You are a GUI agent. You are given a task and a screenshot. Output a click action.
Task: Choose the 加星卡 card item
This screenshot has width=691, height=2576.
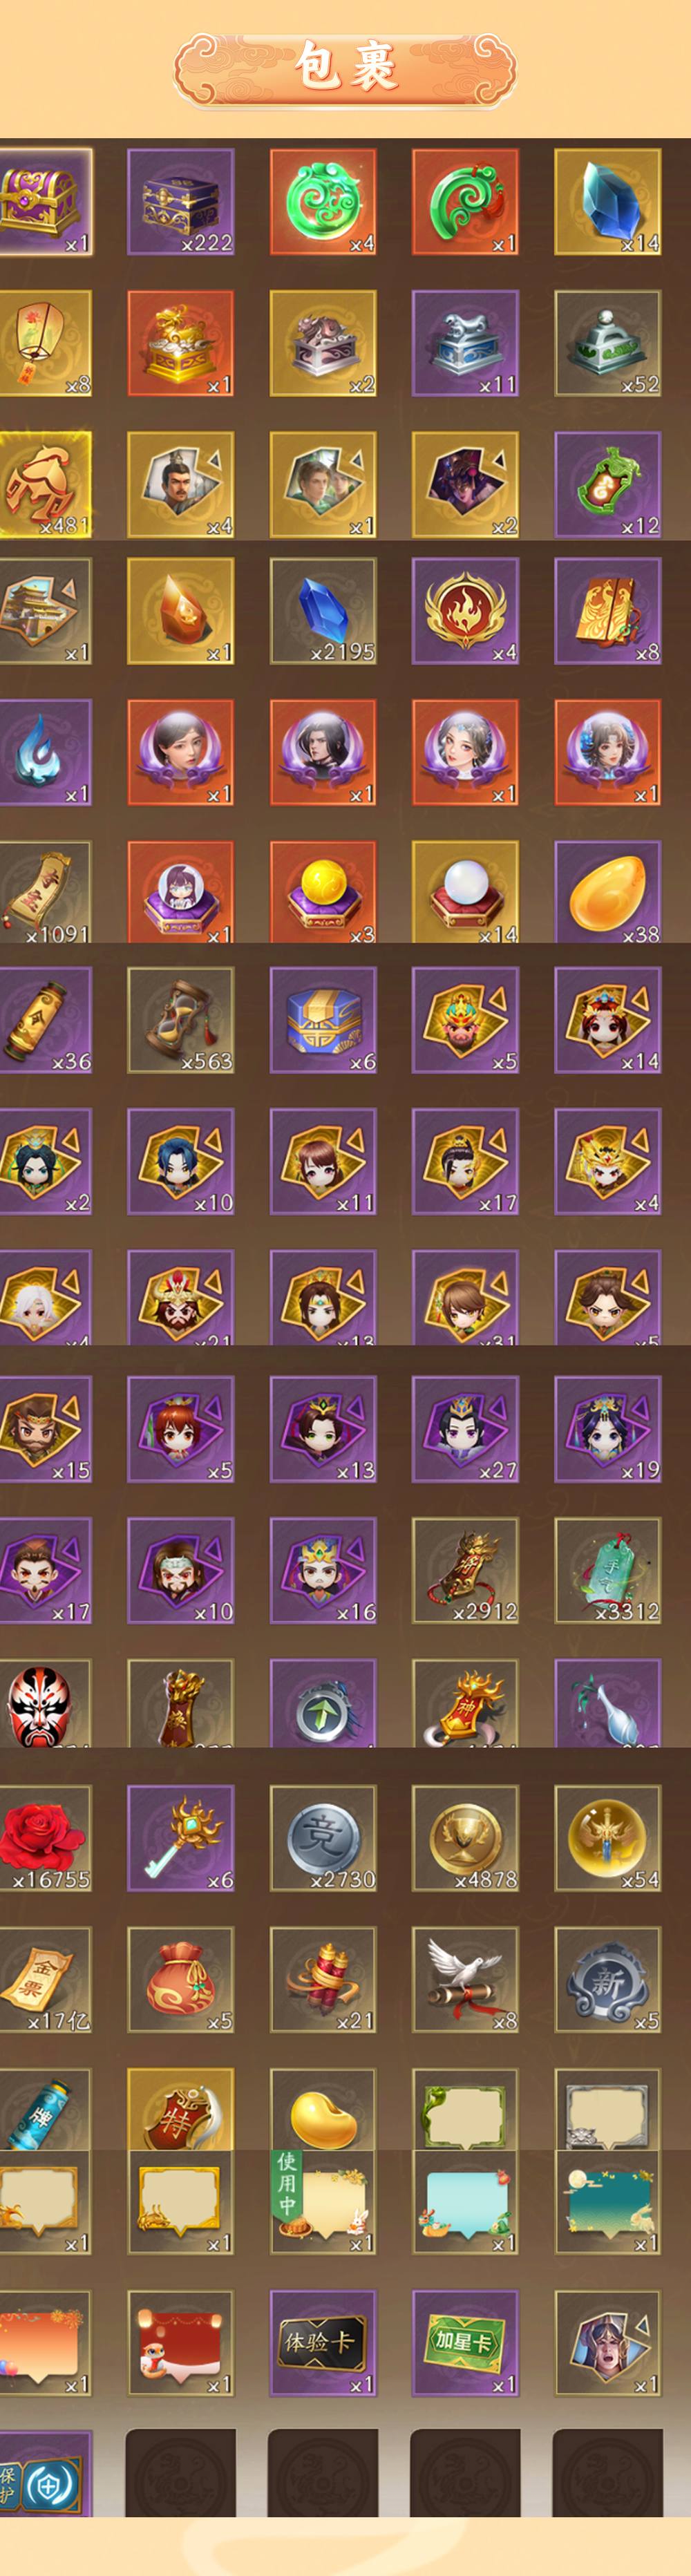465,2343
